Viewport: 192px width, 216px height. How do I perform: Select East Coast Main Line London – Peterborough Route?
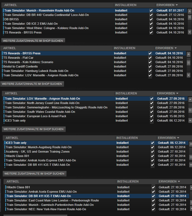click(97, 200)
